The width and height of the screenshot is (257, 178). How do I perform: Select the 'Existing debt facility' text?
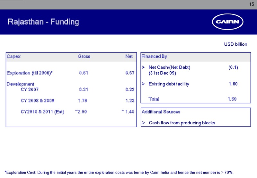coord(169,84)
